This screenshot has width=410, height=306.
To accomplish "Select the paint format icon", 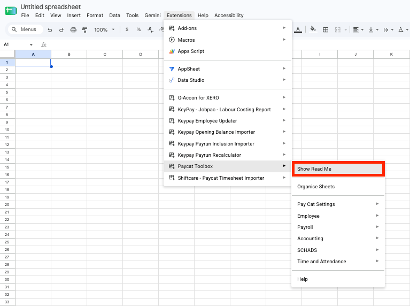I will click(84, 30).
